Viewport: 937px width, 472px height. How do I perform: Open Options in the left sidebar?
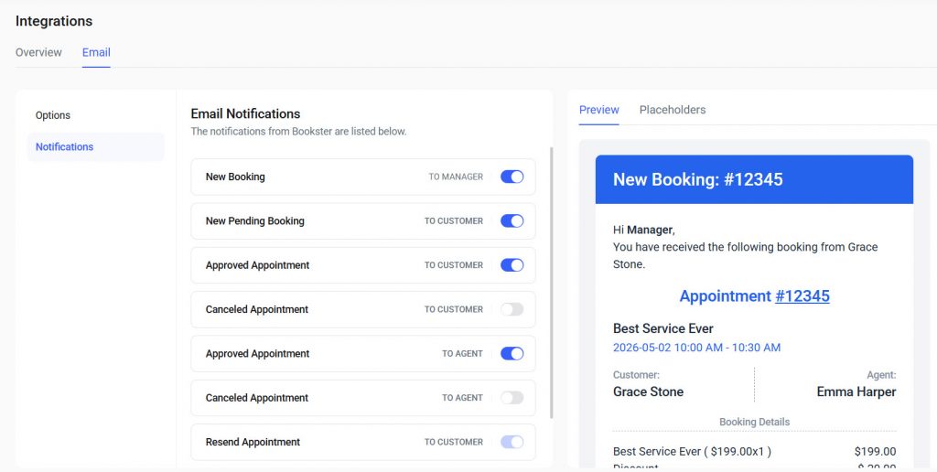[x=53, y=115]
